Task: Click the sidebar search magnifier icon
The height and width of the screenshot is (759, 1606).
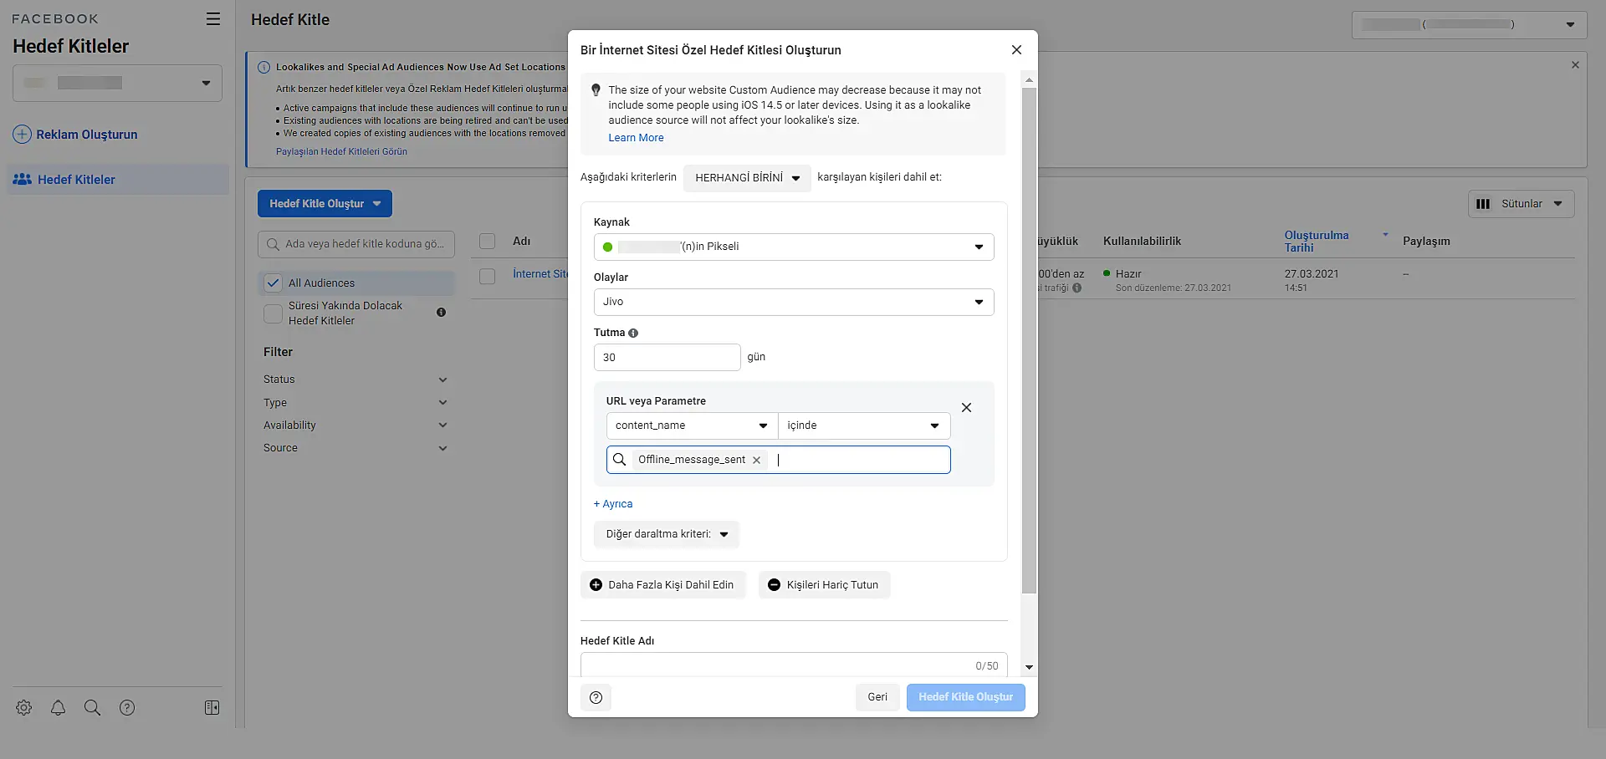Action: [92, 708]
